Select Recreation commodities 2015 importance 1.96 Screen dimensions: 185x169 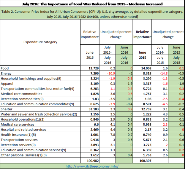click(148, 99)
